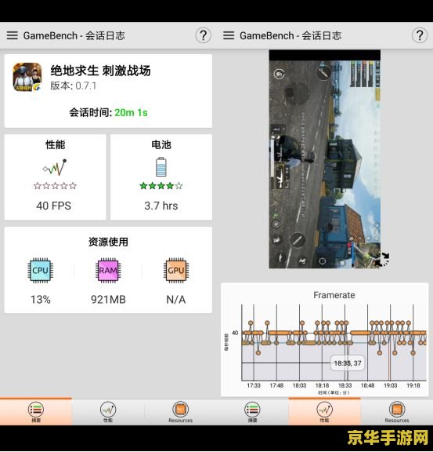
Task: Tap the purple RAM chip icon
Action: pyautogui.click(x=108, y=270)
